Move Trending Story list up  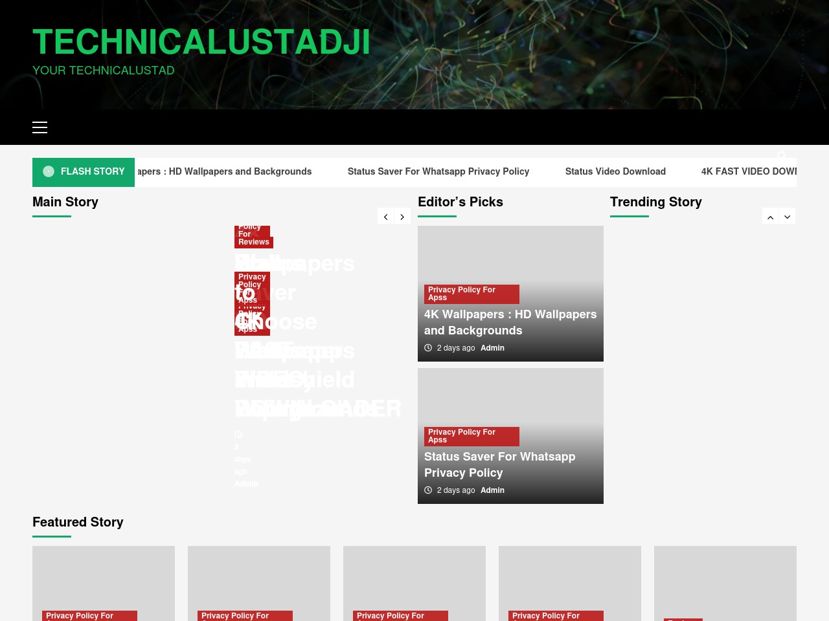click(770, 217)
